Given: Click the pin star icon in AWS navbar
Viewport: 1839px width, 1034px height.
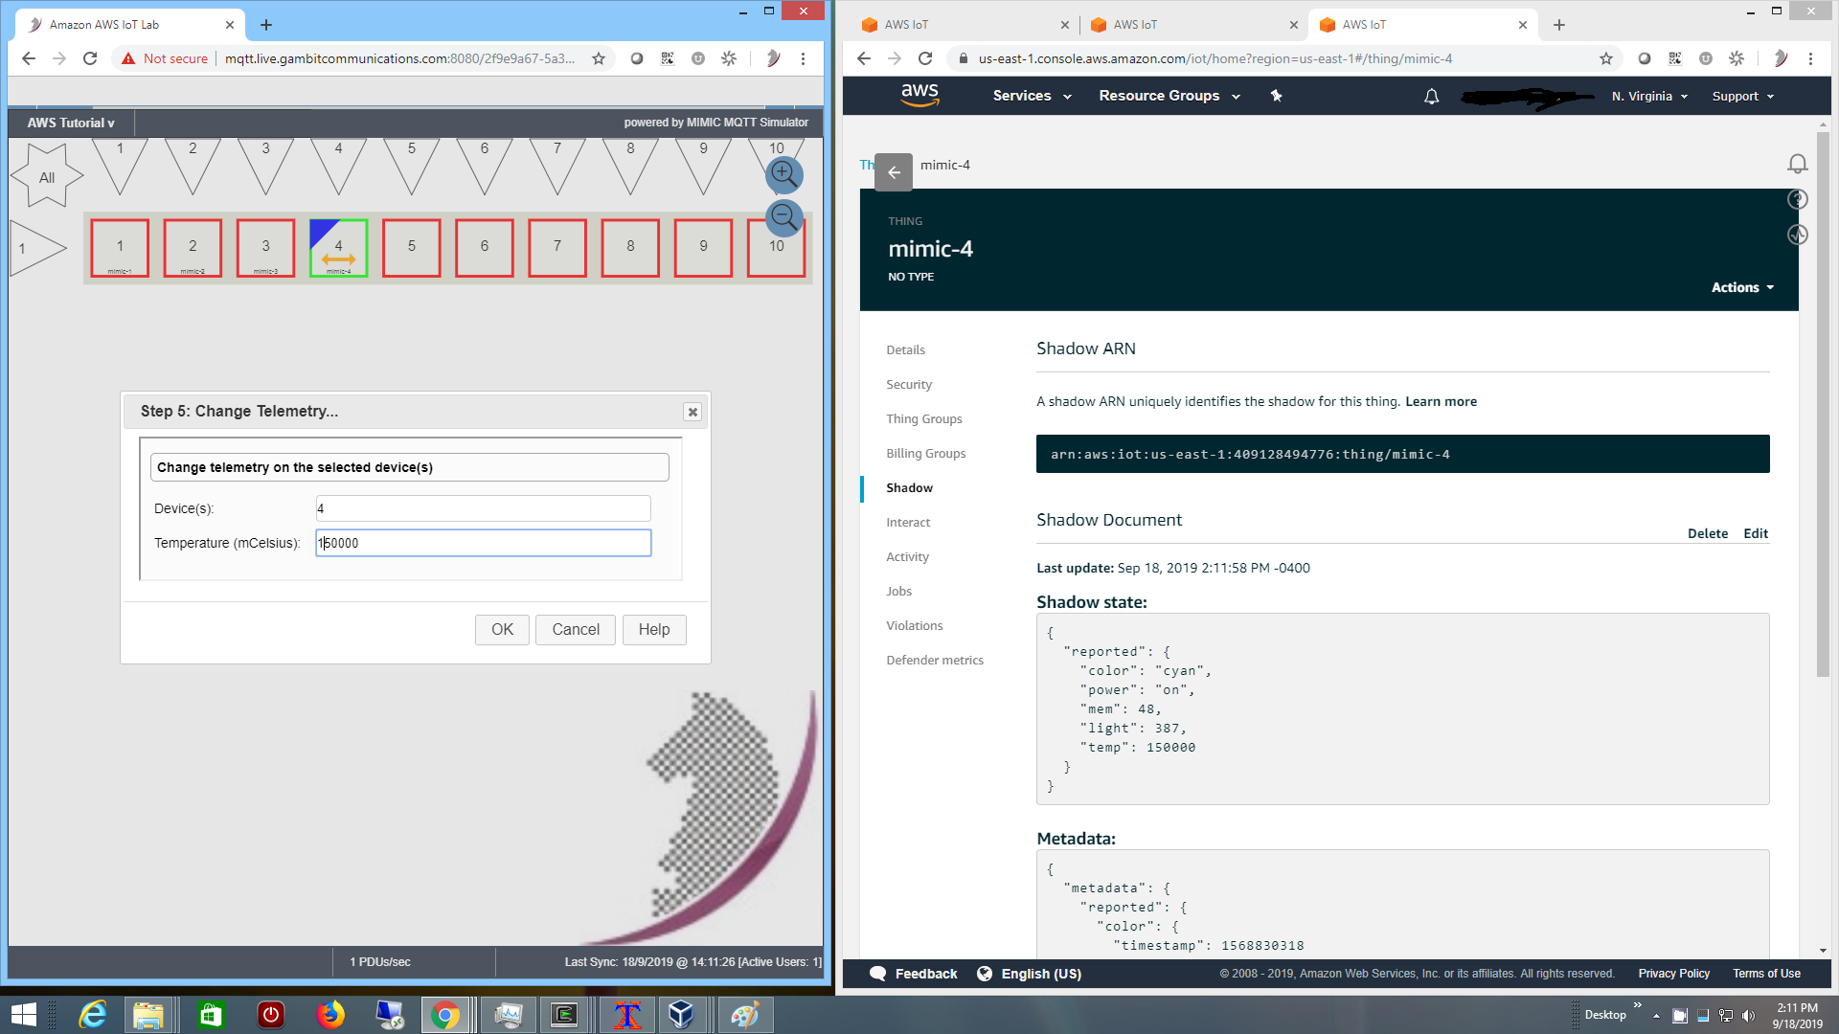Looking at the screenshot, I should coord(1276,96).
